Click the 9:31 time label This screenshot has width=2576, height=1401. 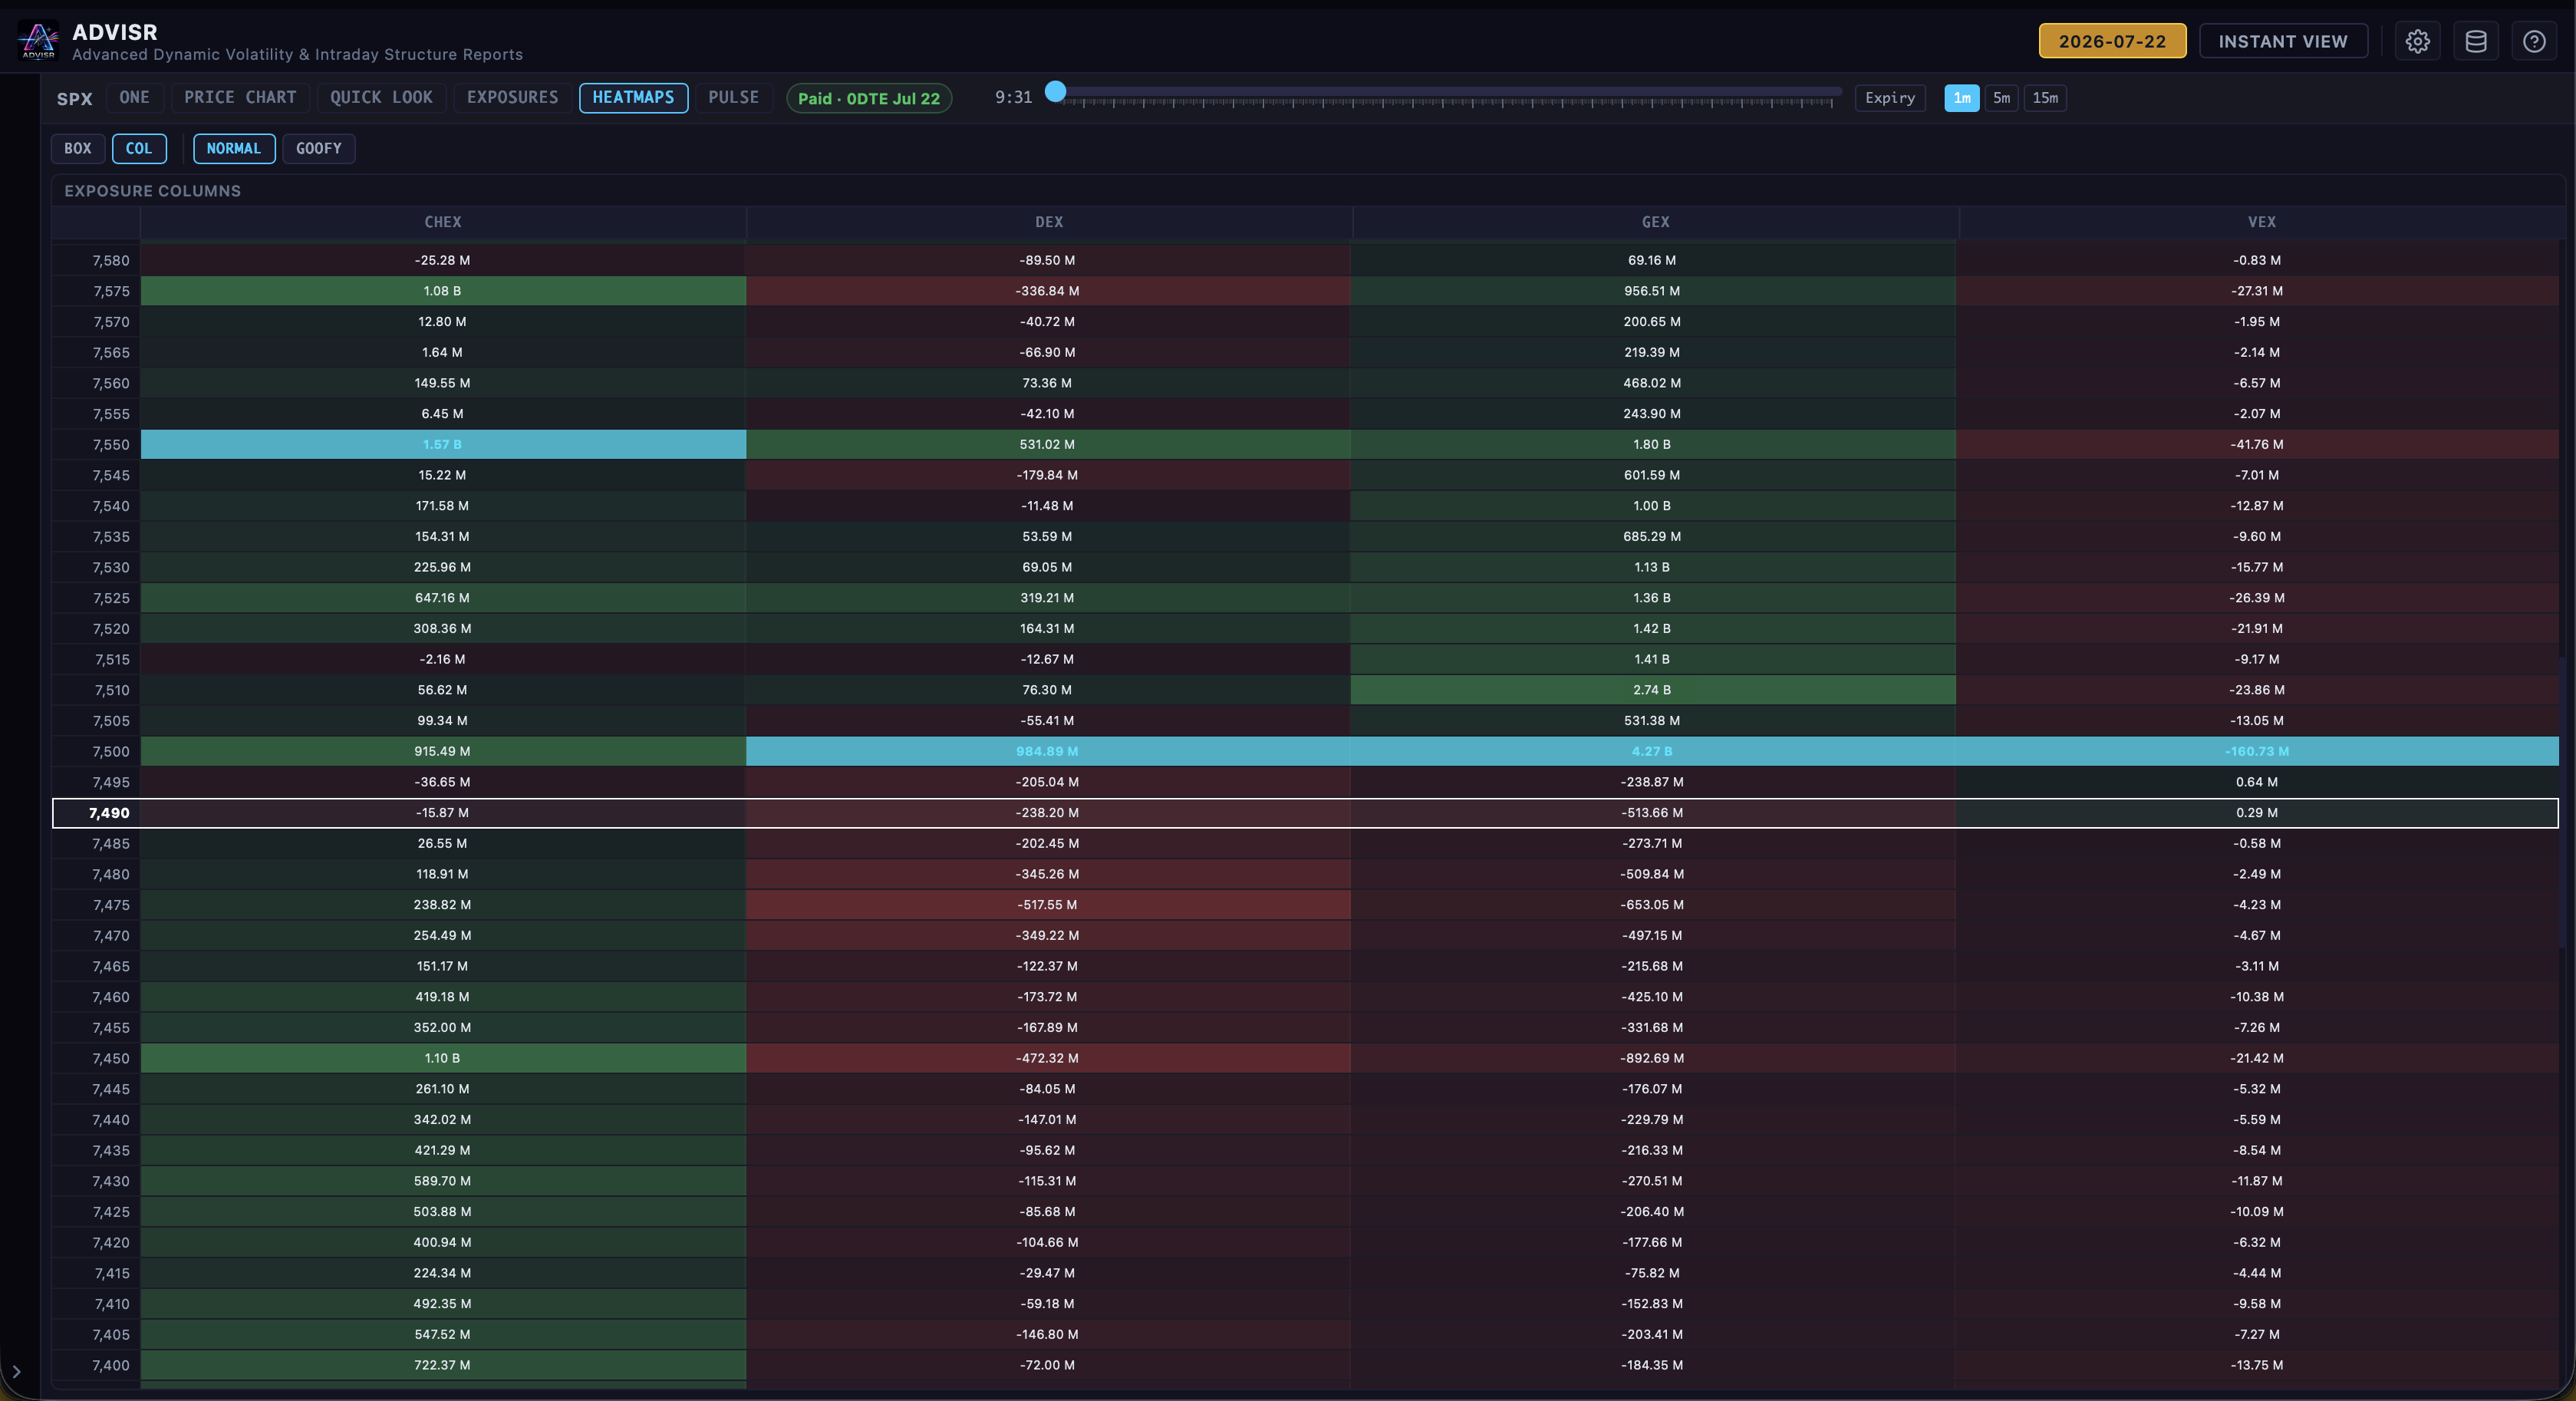click(1013, 97)
